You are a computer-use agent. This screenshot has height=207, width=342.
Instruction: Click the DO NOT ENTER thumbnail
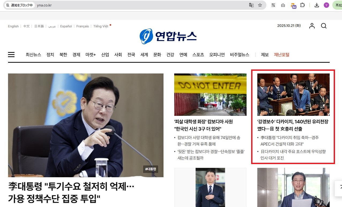(x=210, y=94)
